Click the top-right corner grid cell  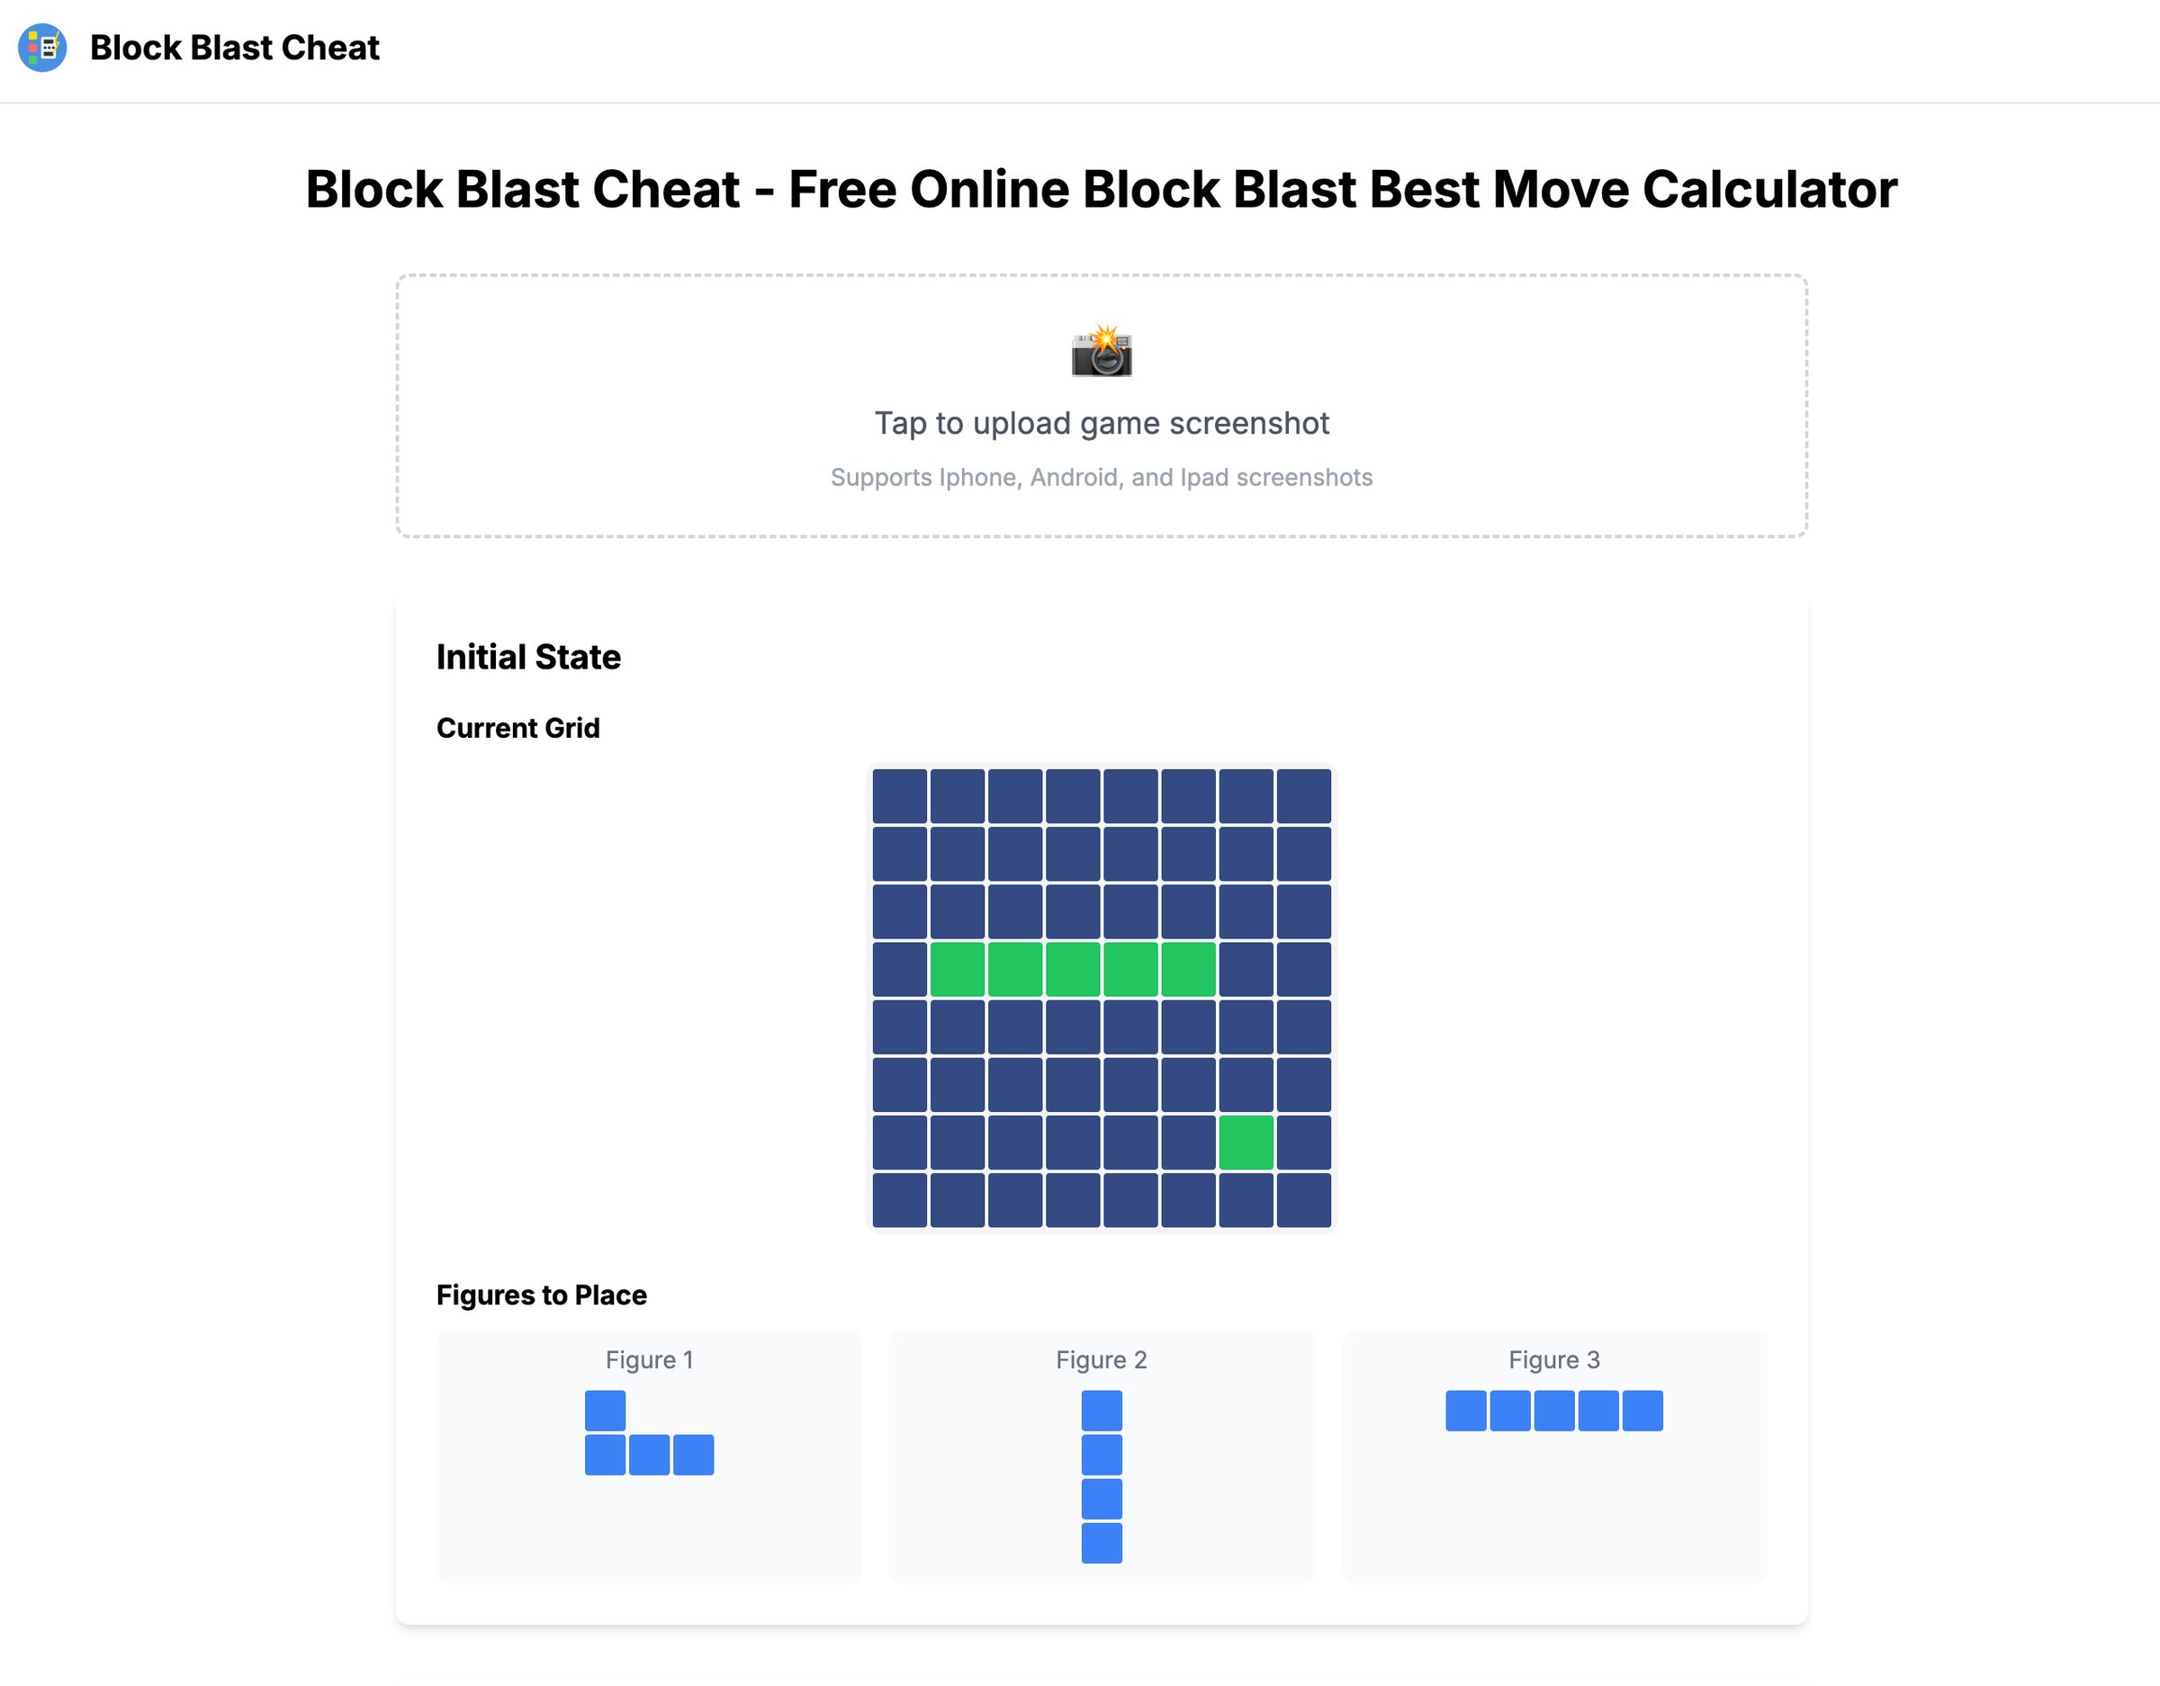(1301, 796)
